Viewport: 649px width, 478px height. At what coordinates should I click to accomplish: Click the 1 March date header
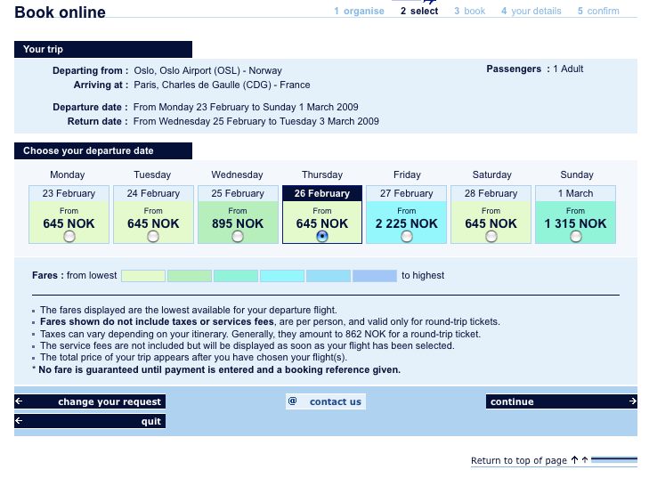575,193
